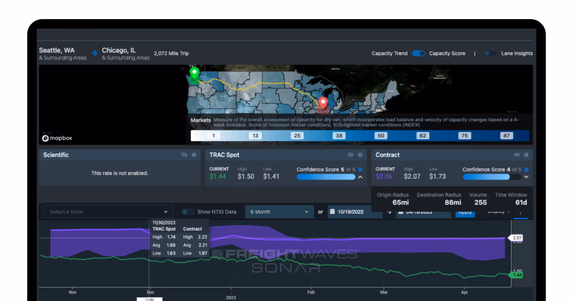Click the Chicago, IL destination text
This screenshot has height=301, width=573.
(119, 50)
